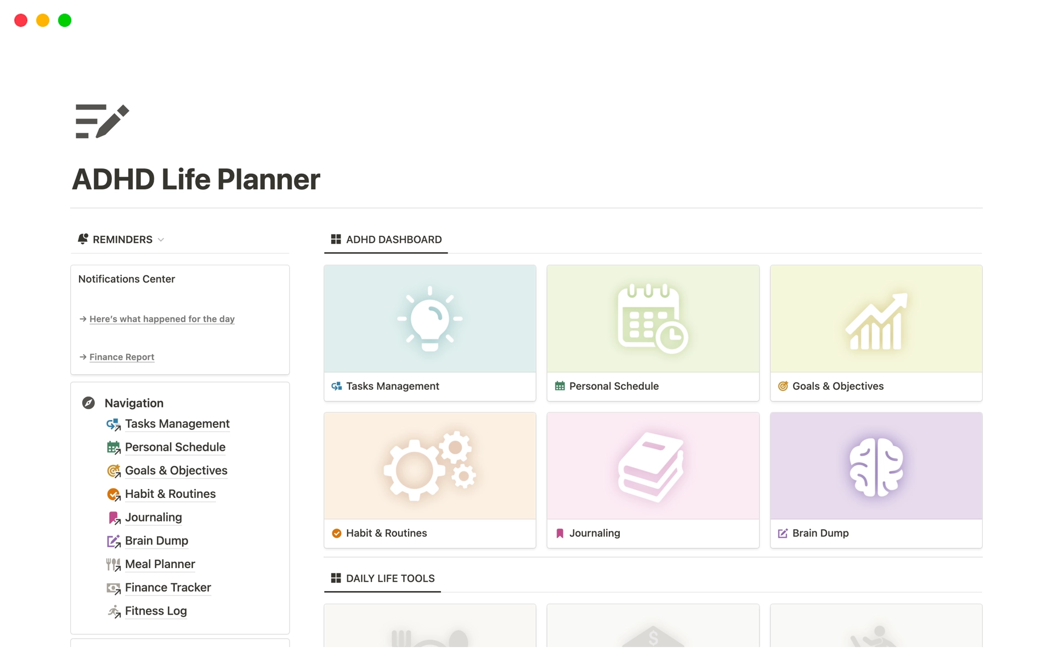Open Habit & Routines dashboard card
Image resolution: width=1053 pixels, height=658 pixels.
coord(429,480)
